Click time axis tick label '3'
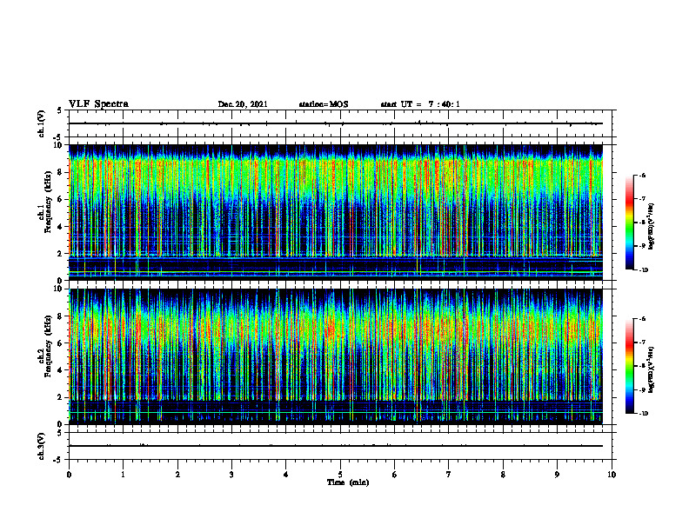The height and width of the screenshot is (532, 689). coord(231,475)
